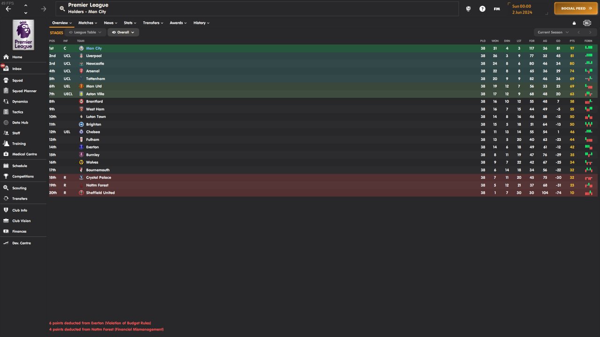The height and width of the screenshot is (337, 600).
Task: Select the Brentford row
Action: tap(323, 102)
